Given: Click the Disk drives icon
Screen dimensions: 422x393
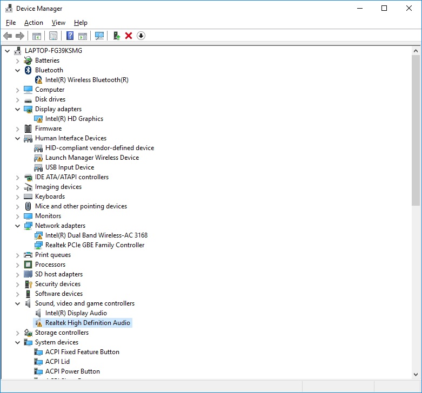Looking at the screenshot, I should (x=28, y=100).
